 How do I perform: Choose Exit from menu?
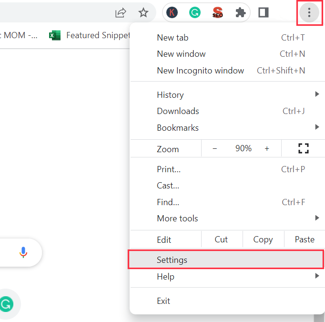coord(228,301)
